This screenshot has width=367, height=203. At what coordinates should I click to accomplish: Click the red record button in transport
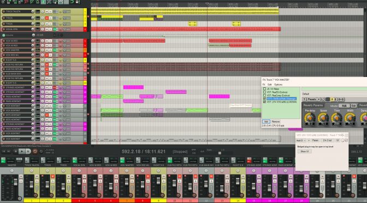click(35, 151)
